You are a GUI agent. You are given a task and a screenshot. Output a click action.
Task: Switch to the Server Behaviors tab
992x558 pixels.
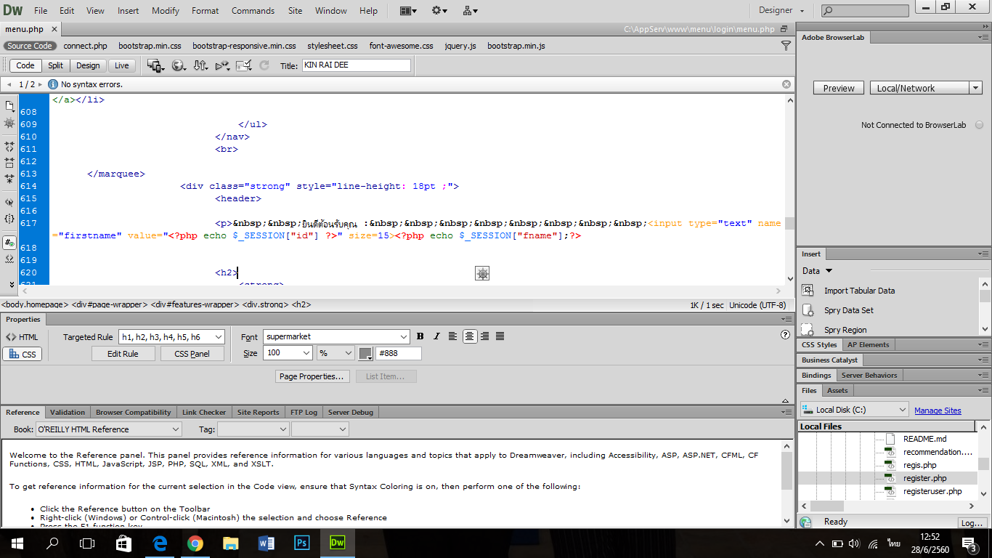[869, 376]
